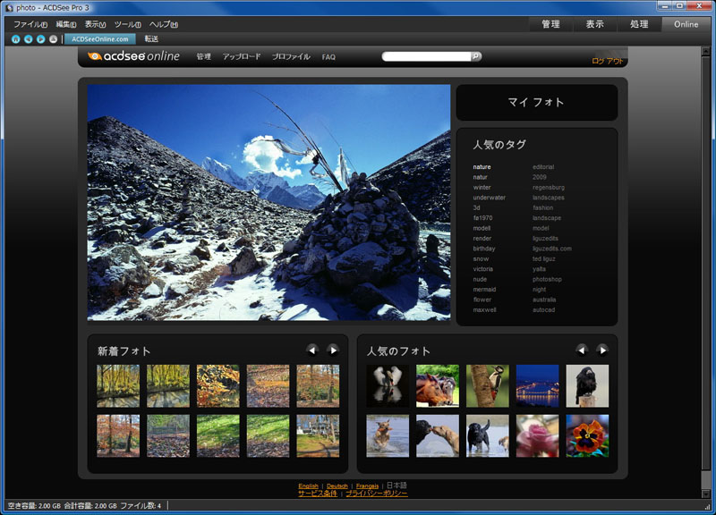
Task: Click the Home icon in the browser toolbar
Action: coord(15,39)
